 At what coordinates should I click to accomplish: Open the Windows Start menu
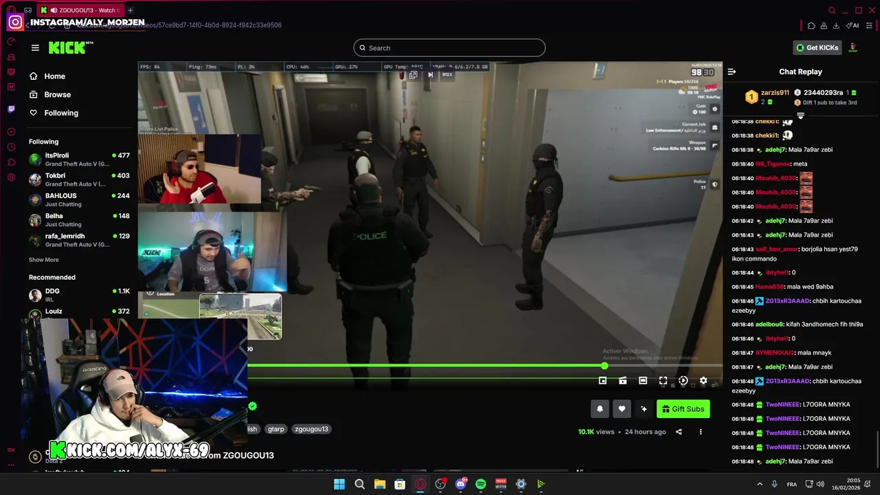[340, 484]
